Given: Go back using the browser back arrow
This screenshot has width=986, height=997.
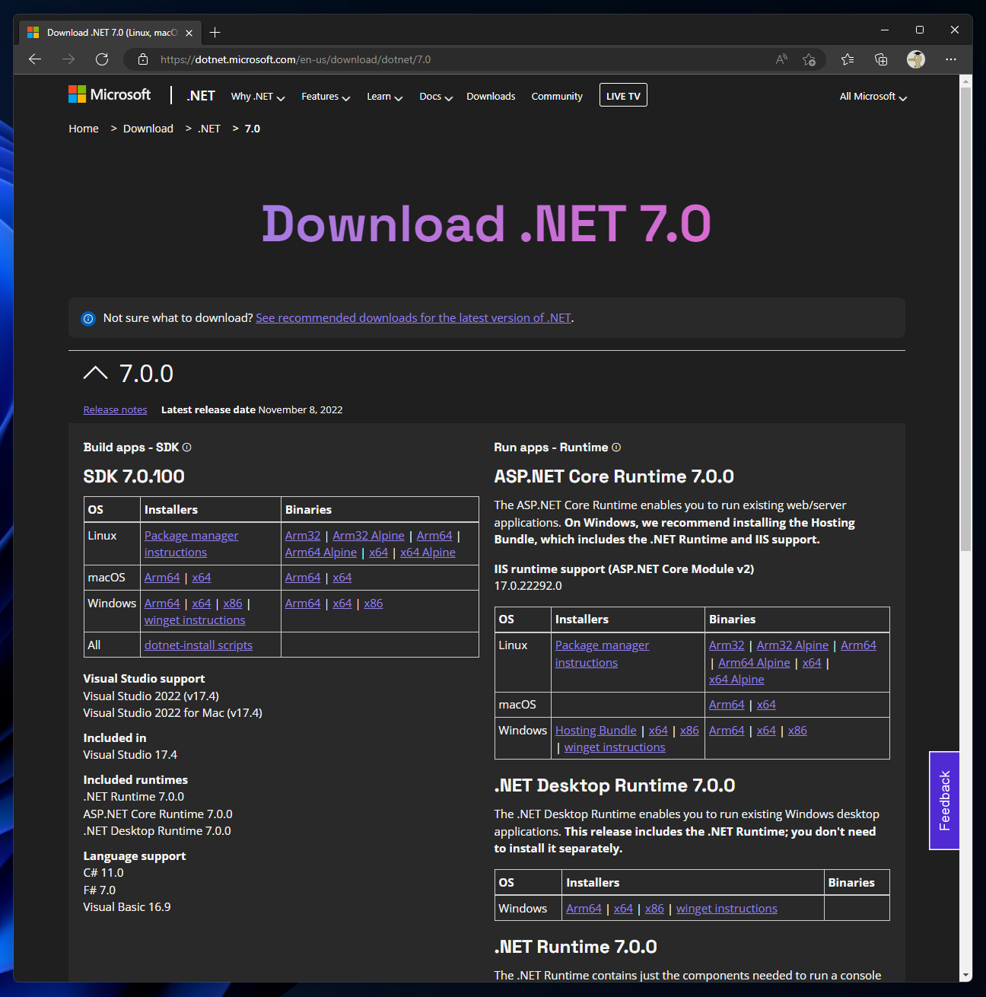Looking at the screenshot, I should [35, 59].
